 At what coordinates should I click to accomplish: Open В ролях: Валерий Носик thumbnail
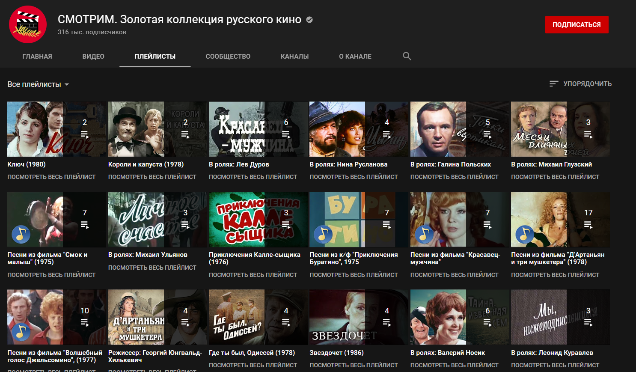pos(460,317)
